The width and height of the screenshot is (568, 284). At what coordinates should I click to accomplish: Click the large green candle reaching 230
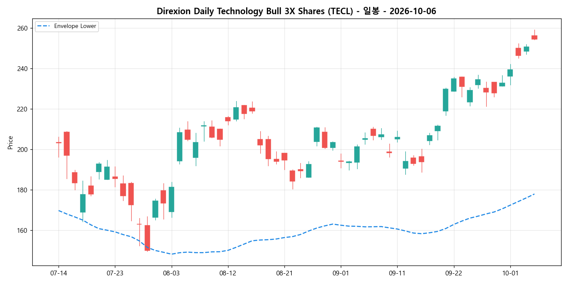[445, 100]
